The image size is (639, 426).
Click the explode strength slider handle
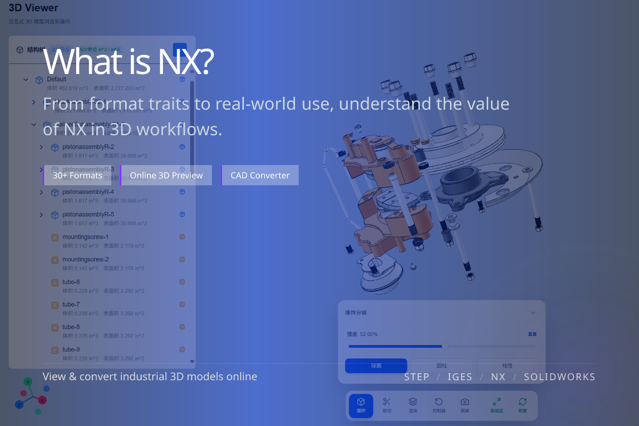(445, 346)
